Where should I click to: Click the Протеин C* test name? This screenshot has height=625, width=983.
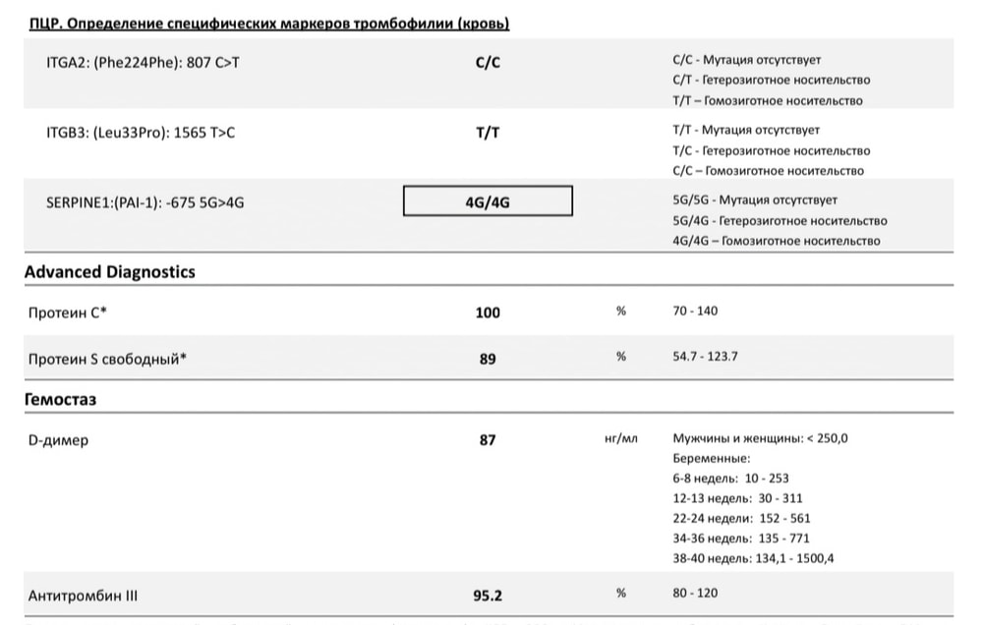tap(68, 312)
